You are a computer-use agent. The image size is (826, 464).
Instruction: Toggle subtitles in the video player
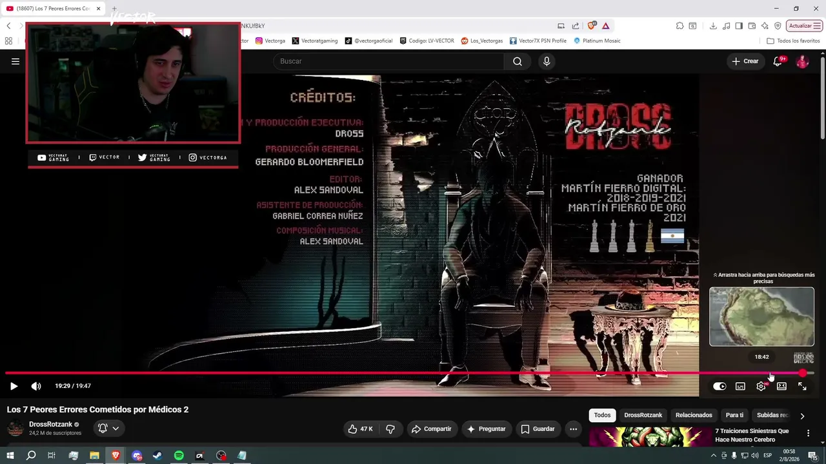point(740,386)
